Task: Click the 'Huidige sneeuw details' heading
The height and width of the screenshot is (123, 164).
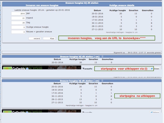Action: tap(122, 5)
